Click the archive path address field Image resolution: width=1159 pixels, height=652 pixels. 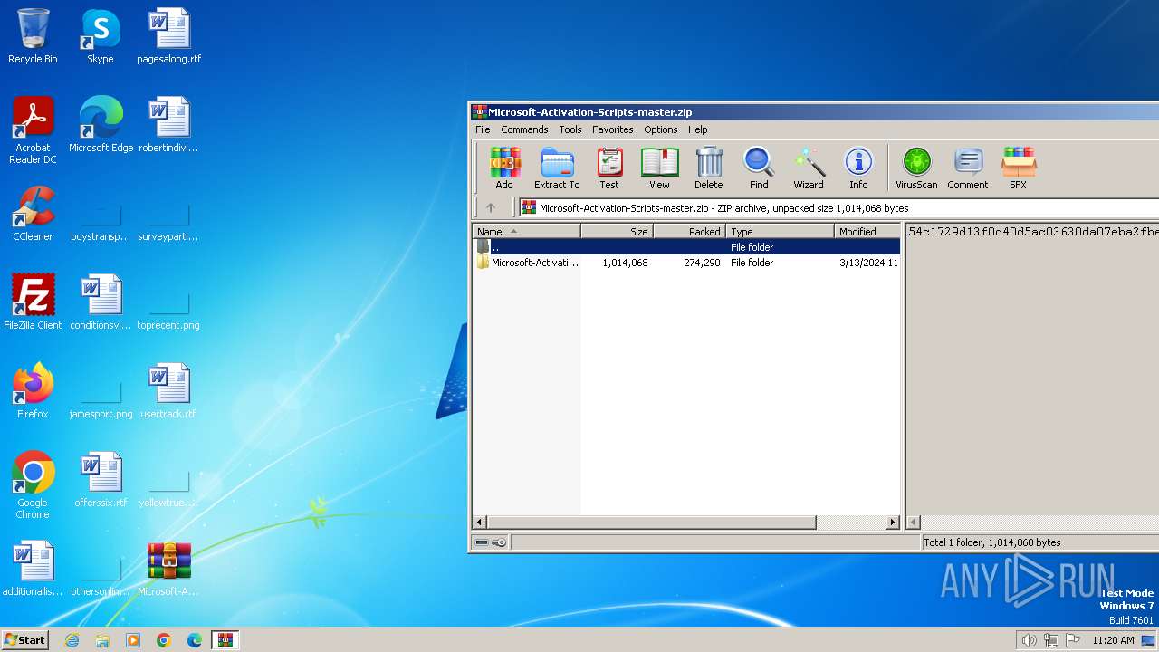pos(838,208)
